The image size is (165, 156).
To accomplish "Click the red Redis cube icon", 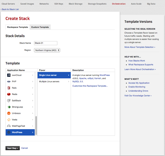I will (9, 94).
